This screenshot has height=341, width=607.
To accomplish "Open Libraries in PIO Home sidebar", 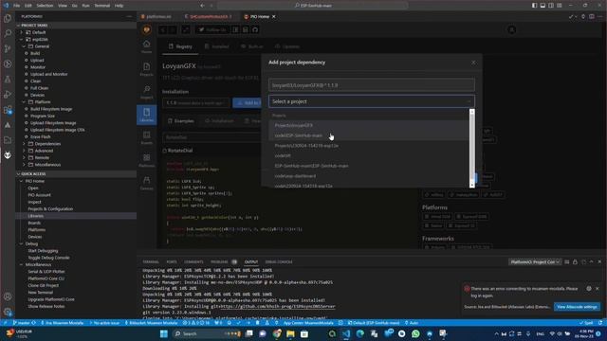I will [146, 115].
